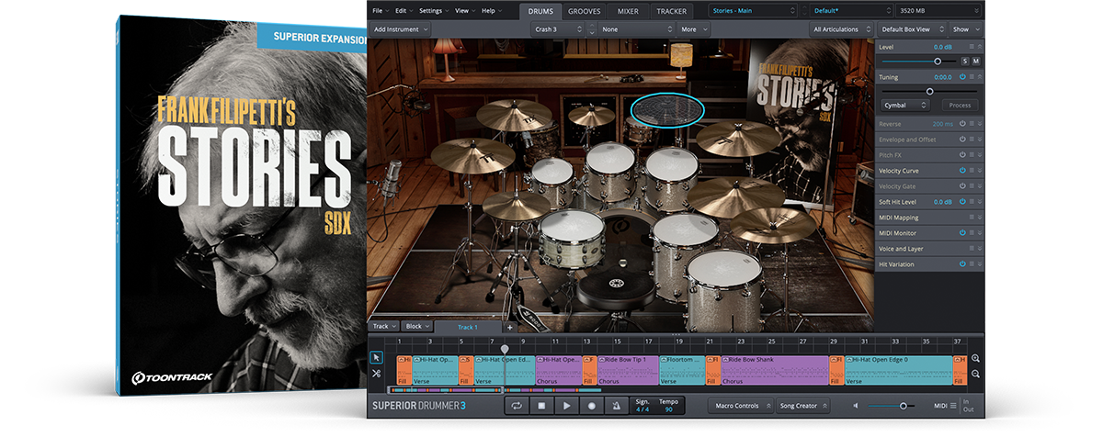Image resolution: width=1103 pixels, height=448 pixels.
Task: Select the scissors cut tool
Action: 376,374
